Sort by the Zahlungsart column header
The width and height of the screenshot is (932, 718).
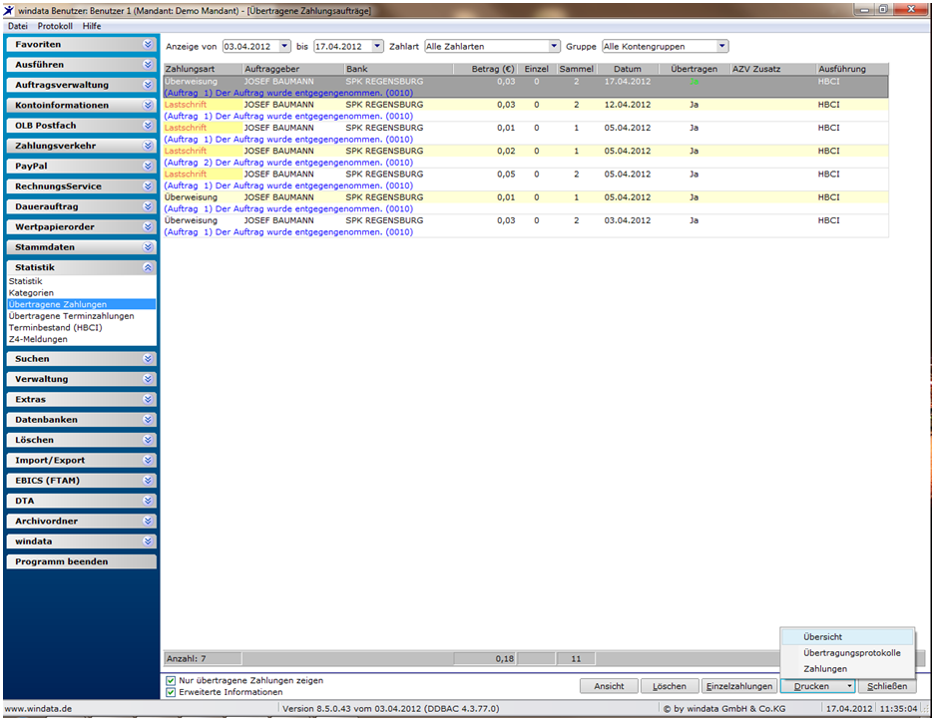[203, 69]
